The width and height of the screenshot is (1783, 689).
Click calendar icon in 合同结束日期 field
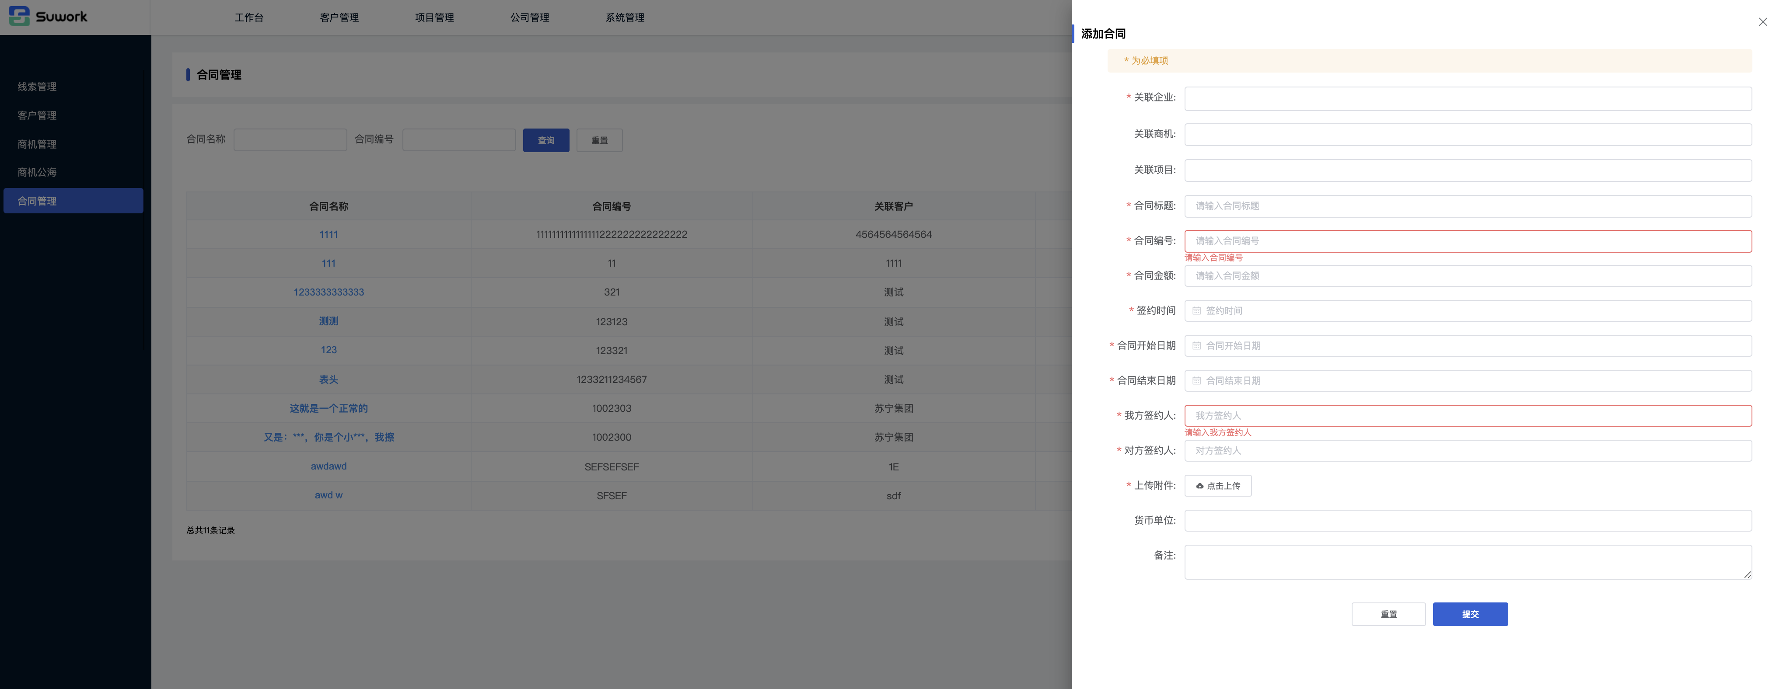(1196, 380)
